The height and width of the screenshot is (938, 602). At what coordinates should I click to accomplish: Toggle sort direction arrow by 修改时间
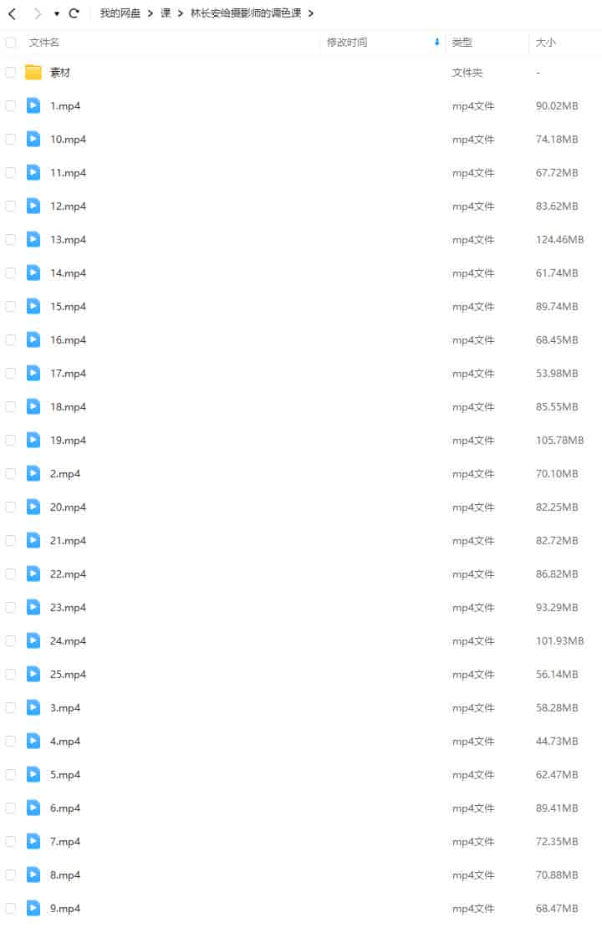436,42
